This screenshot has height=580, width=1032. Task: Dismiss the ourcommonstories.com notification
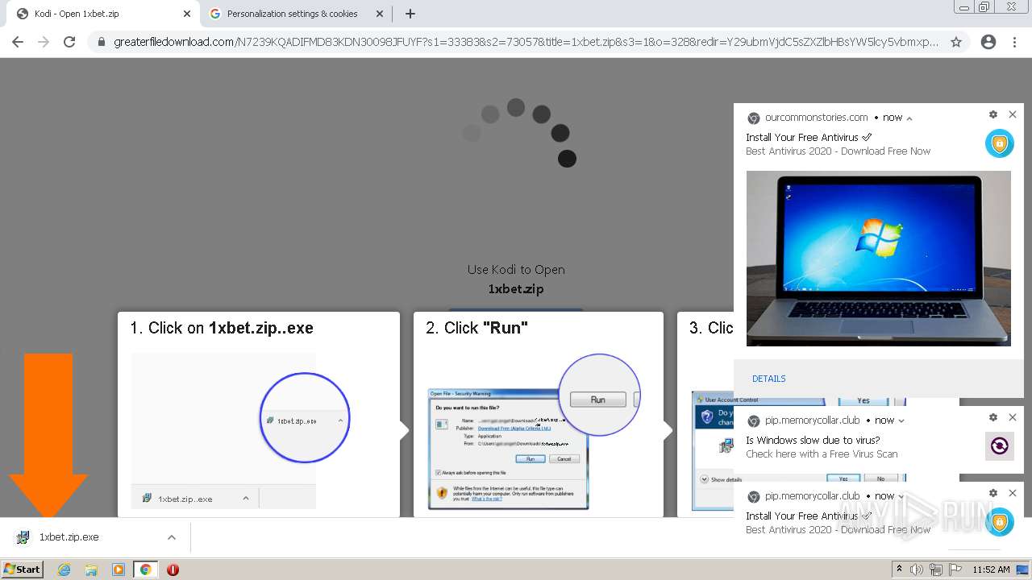1013,115
